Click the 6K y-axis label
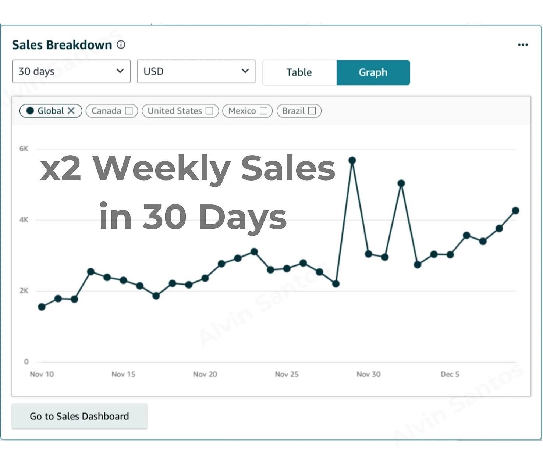Image resolution: width=543 pixels, height=461 pixels. point(24,149)
